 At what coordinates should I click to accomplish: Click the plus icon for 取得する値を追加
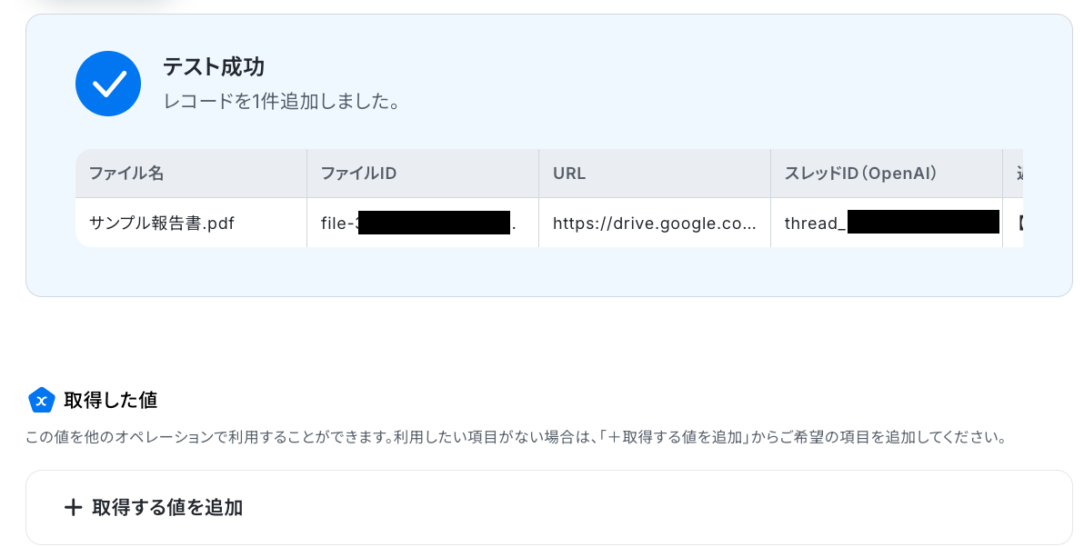(73, 508)
